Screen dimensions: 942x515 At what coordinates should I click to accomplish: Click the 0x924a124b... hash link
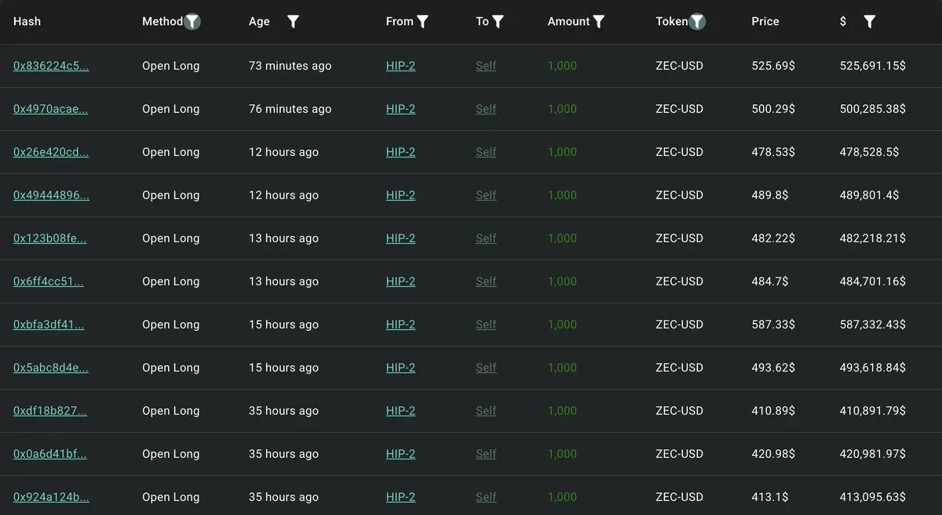pyautogui.click(x=51, y=497)
